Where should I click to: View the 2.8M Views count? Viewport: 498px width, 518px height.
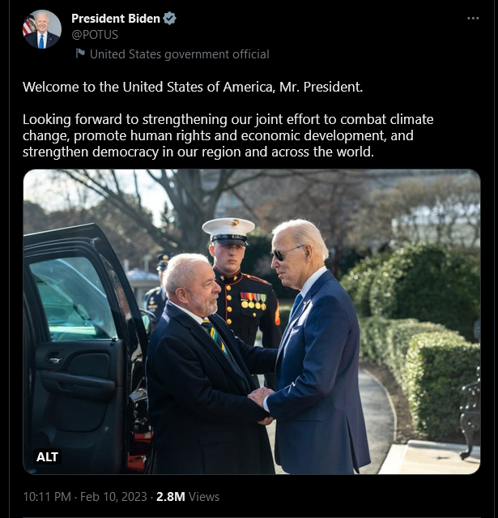click(188, 497)
